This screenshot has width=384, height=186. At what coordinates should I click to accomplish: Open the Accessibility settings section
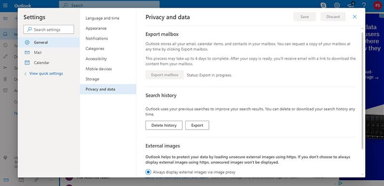96,59
